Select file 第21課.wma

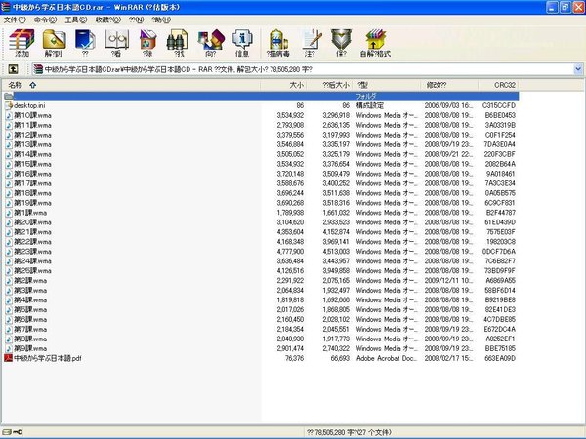point(32,232)
